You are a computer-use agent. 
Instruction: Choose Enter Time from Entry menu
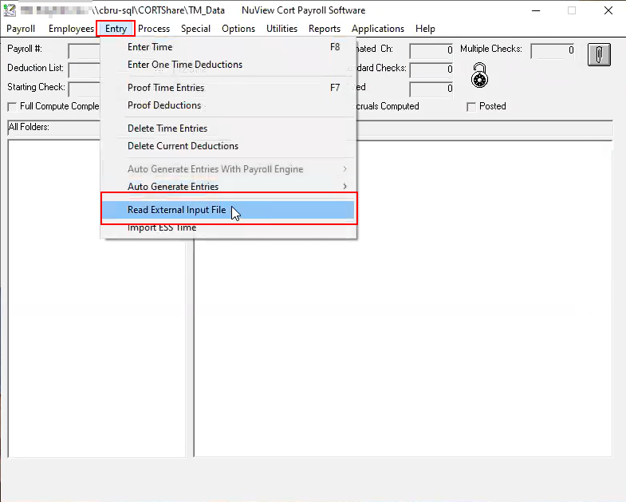coord(228,47)
